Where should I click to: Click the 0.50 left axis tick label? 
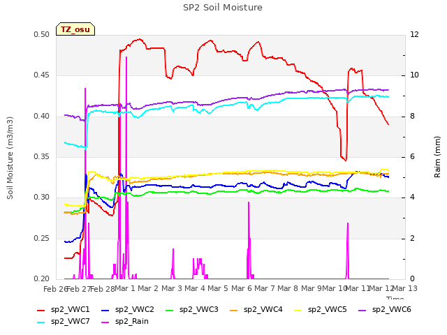click(x=42, y=35)
